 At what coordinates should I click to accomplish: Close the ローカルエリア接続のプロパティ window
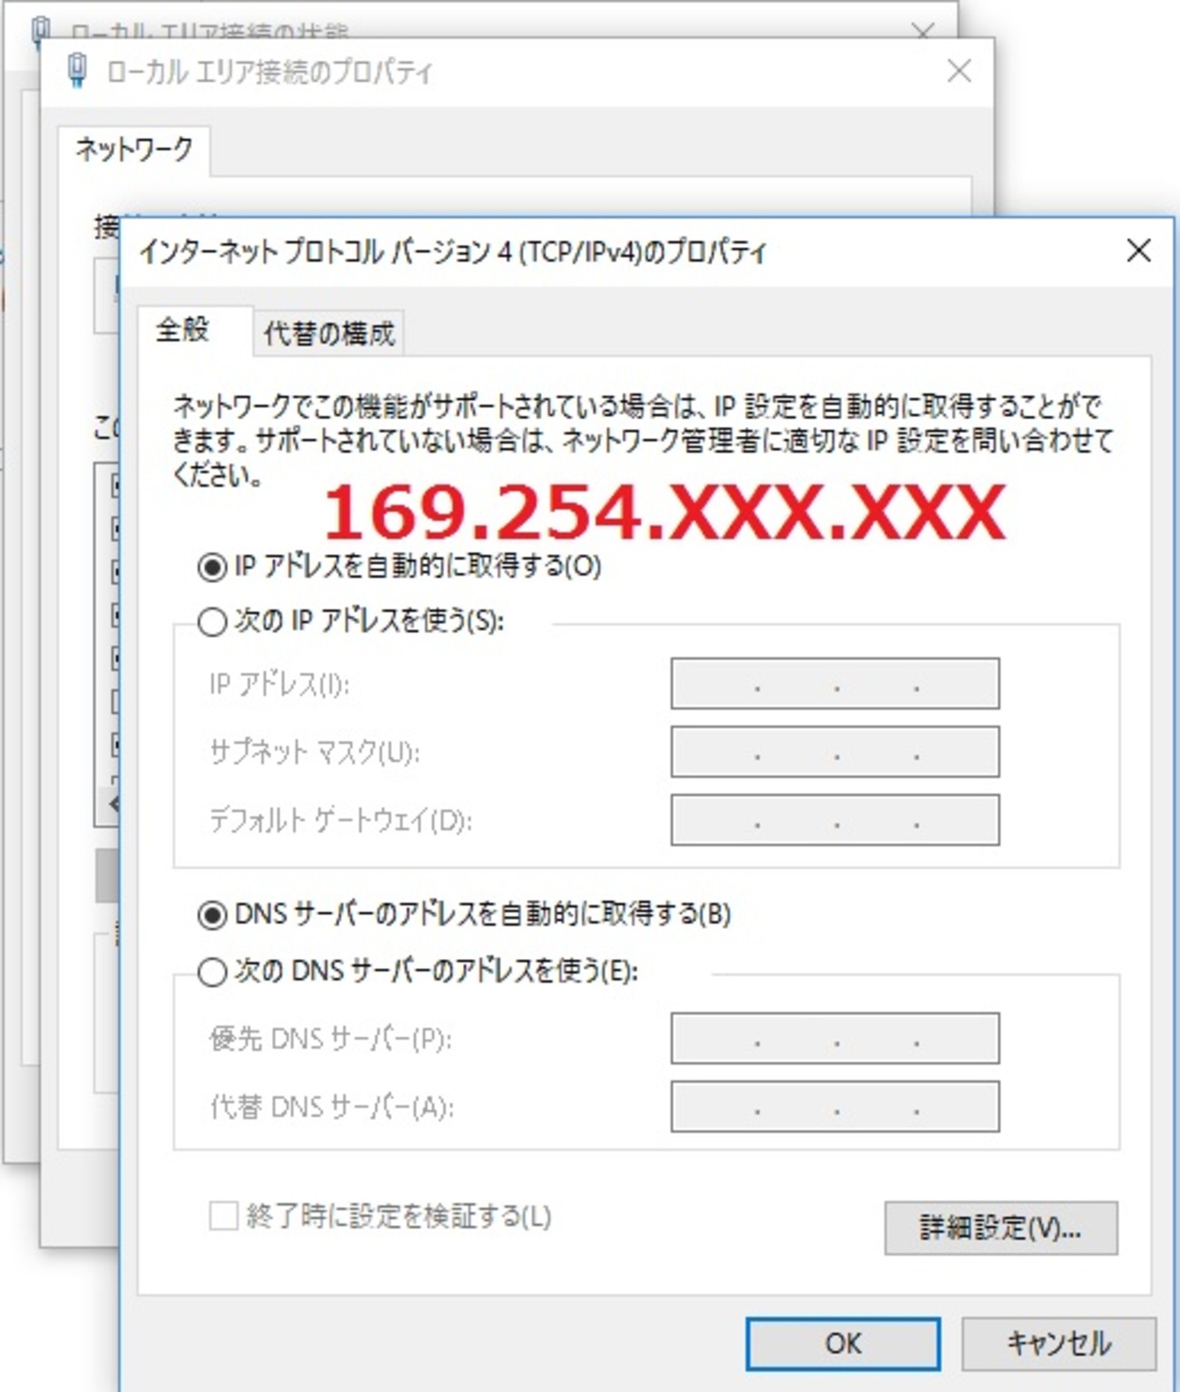pyautogui.click(x=959, y=71)
